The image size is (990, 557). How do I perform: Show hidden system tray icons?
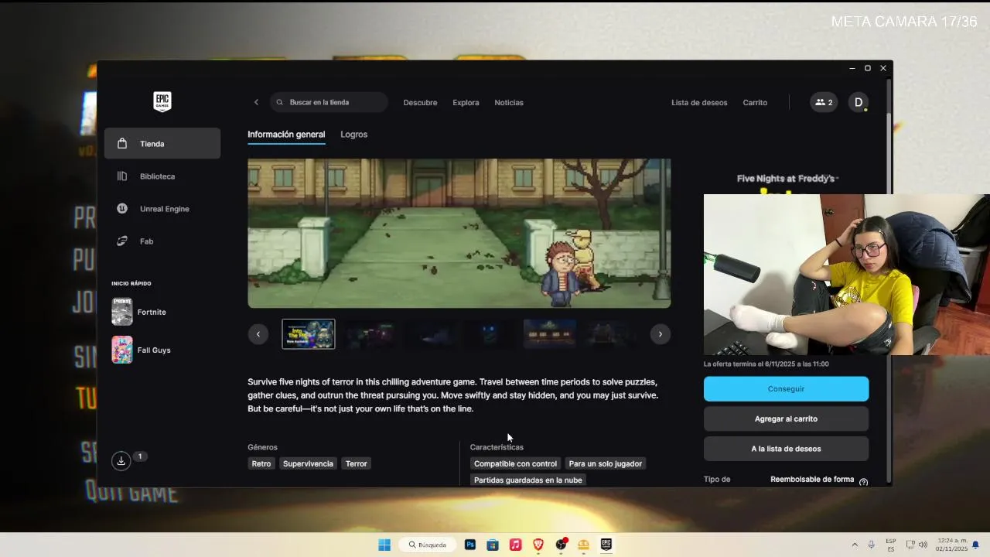[855, 545]
